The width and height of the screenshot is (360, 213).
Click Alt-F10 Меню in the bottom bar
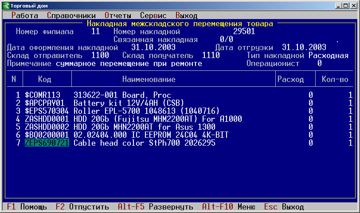(x=229, y=207)
